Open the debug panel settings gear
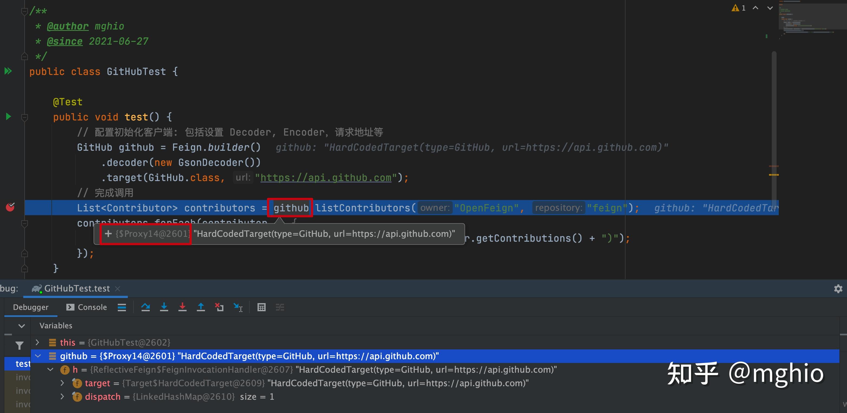847x413 pixels. tap(838, 289)
